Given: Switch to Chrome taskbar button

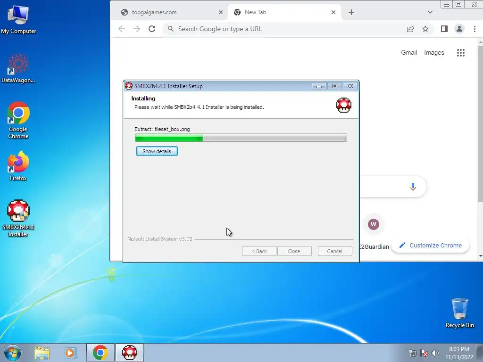Looking at the screenshot, I should 100,353.
